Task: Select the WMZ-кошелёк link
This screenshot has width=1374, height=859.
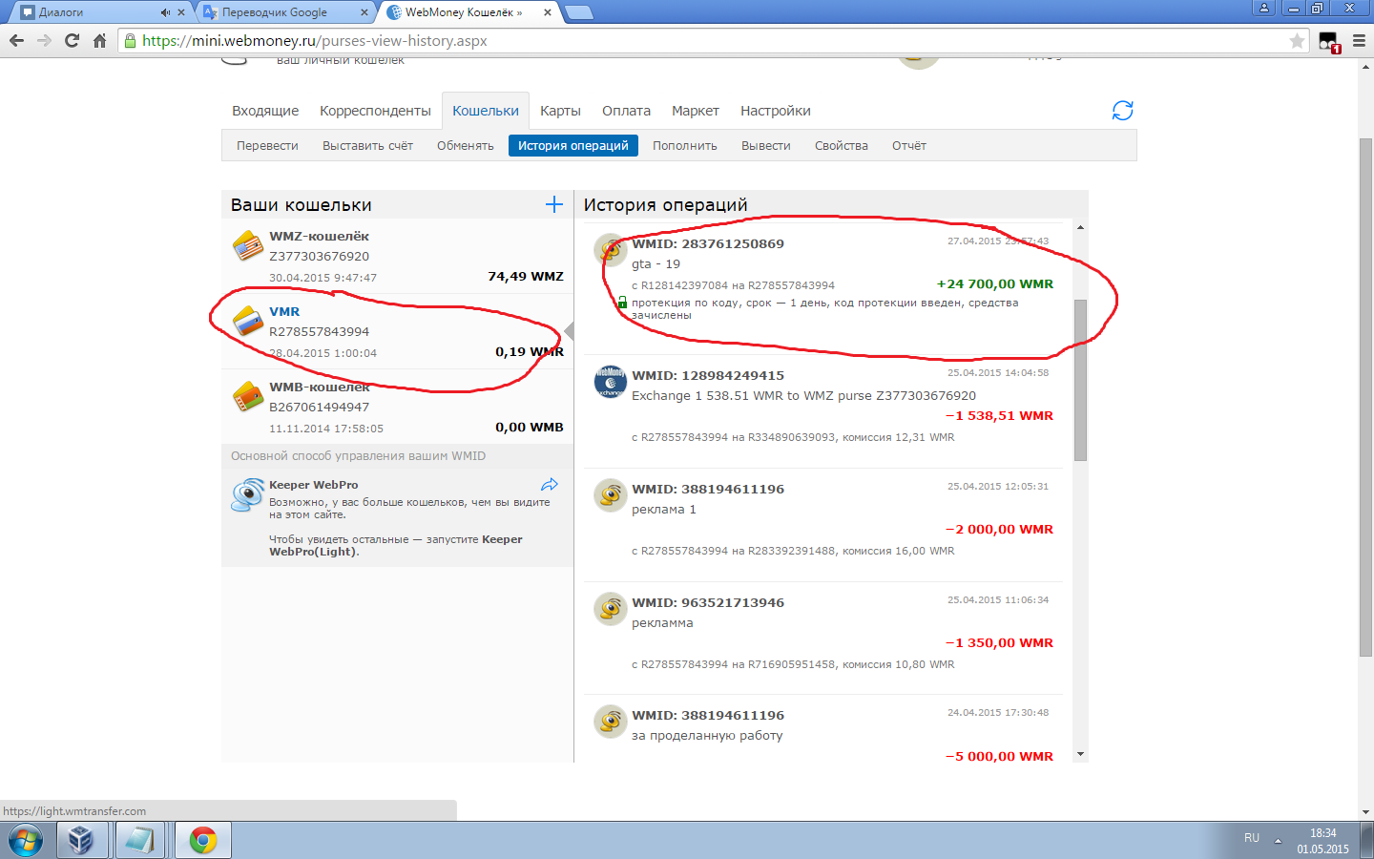Action: pyautogui.click(x=319, y=236)
